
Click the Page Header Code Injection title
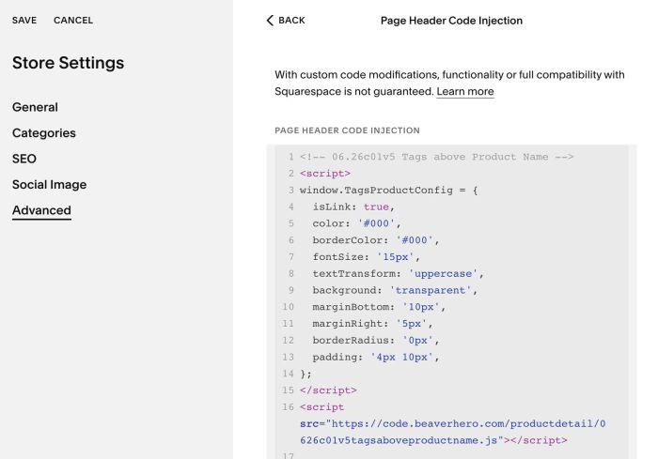tap(451, 21)
